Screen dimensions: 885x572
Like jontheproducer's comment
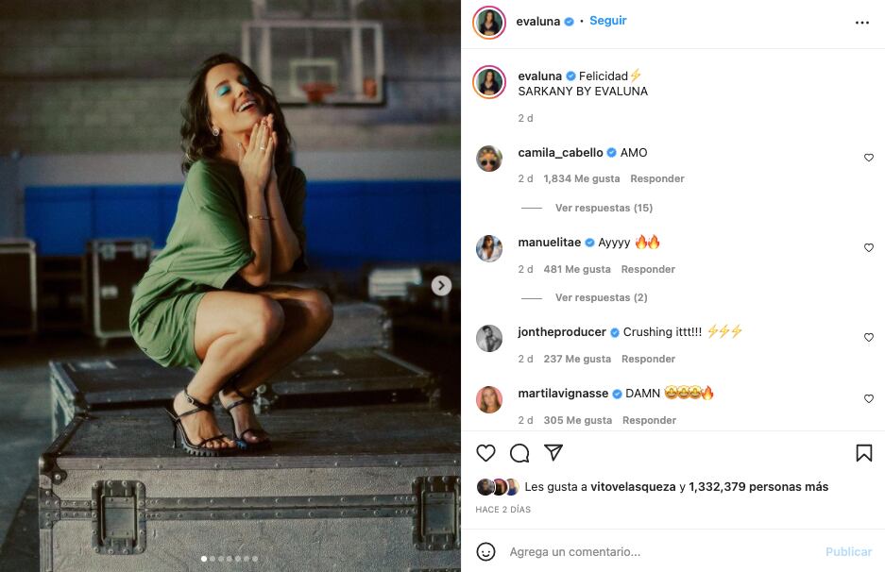click(869, 337)
